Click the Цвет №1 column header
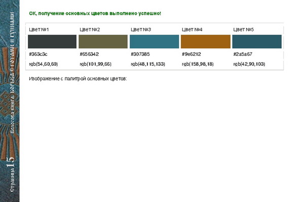The width and height of the screenshot is (304, 202). (39, 30)
